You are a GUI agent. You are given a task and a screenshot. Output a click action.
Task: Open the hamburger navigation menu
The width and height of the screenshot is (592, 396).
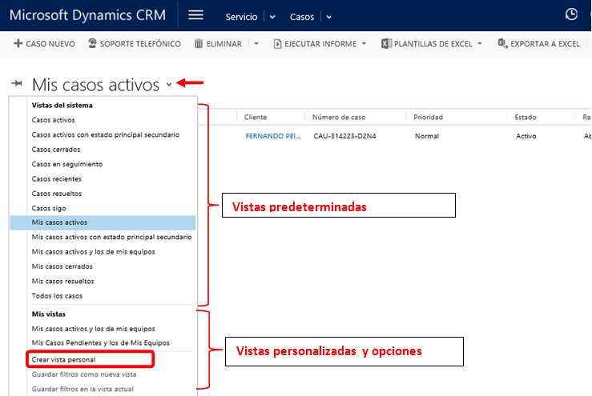195,15
